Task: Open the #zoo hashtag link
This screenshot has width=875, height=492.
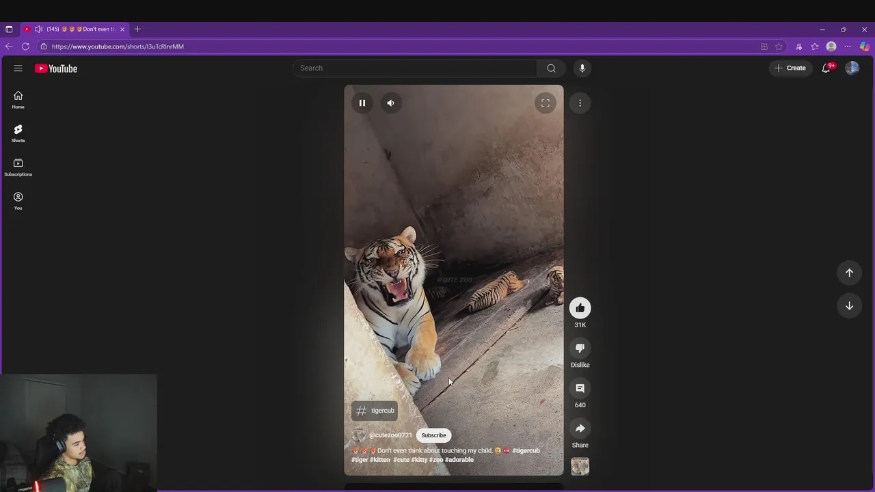Action: [x=436, y=460]
